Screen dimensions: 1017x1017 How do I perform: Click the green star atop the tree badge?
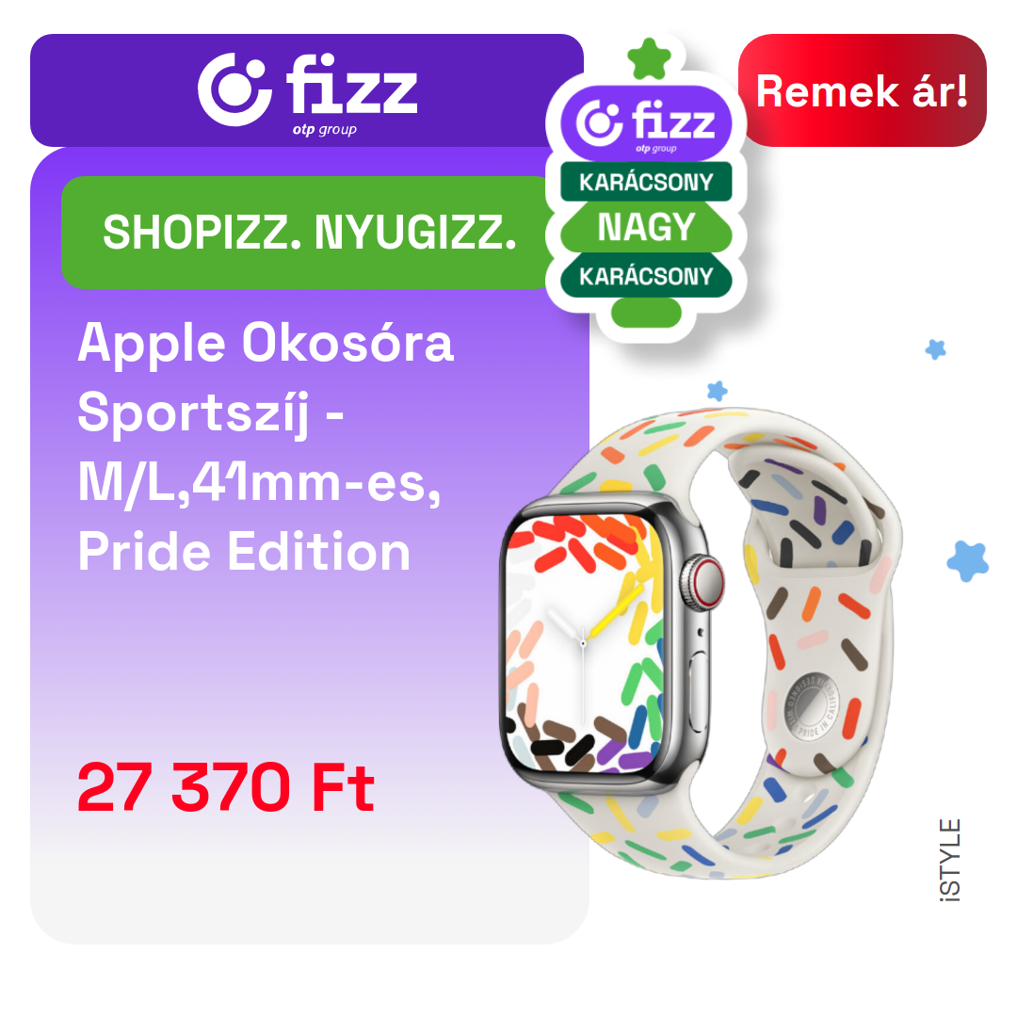pyautogui.click(x=649, y=58)
